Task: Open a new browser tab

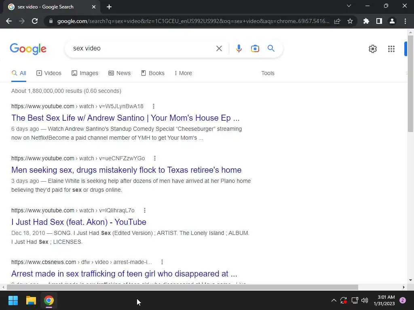Action: 109,7
